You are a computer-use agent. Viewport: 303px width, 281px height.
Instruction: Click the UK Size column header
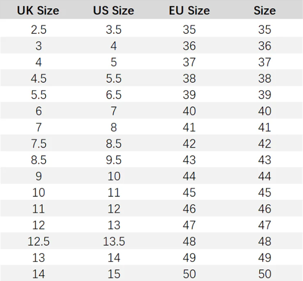(38, 10)
